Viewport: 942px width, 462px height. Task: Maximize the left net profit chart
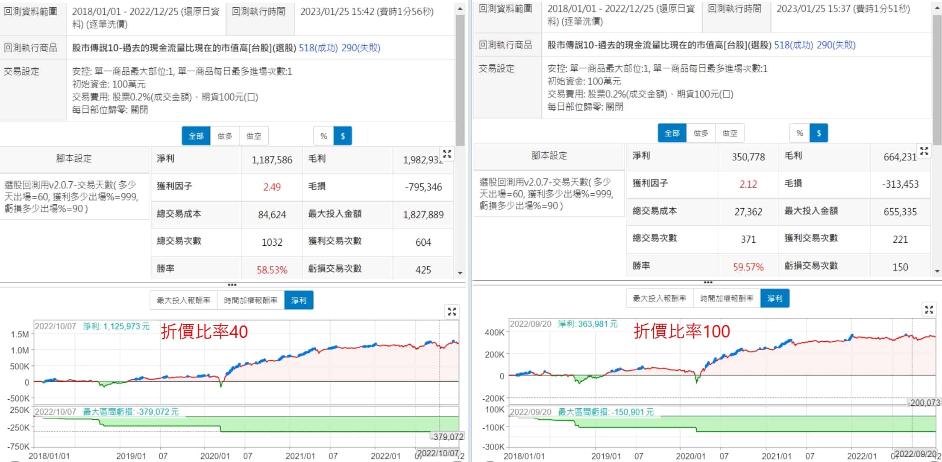pos(452,312)
